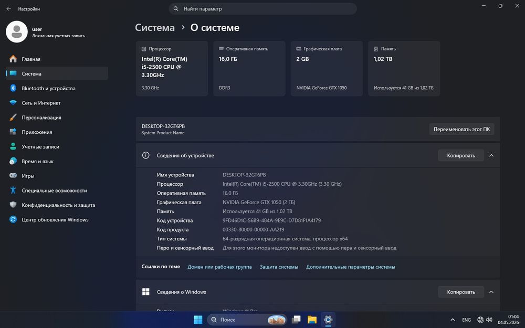The width and height of the screenshot is (525, 328).
Task: Click the Специальные возможности accessibility icon
Action: pos(13,190)
